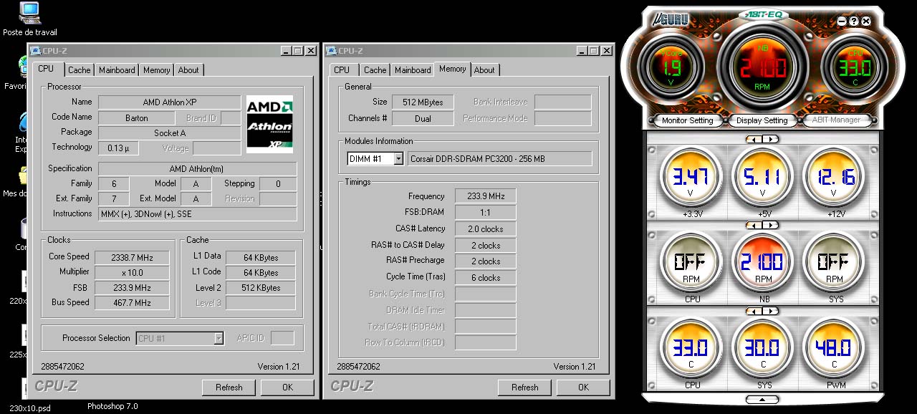This screenshot has width=917, height=414.
Task: Click OK in the Memory tab window
Action: click(x=583, y=387)
